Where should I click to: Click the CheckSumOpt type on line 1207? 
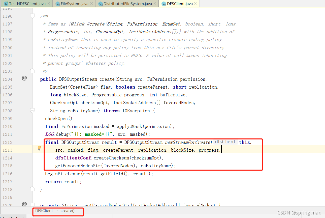click(x=64, y=103)
